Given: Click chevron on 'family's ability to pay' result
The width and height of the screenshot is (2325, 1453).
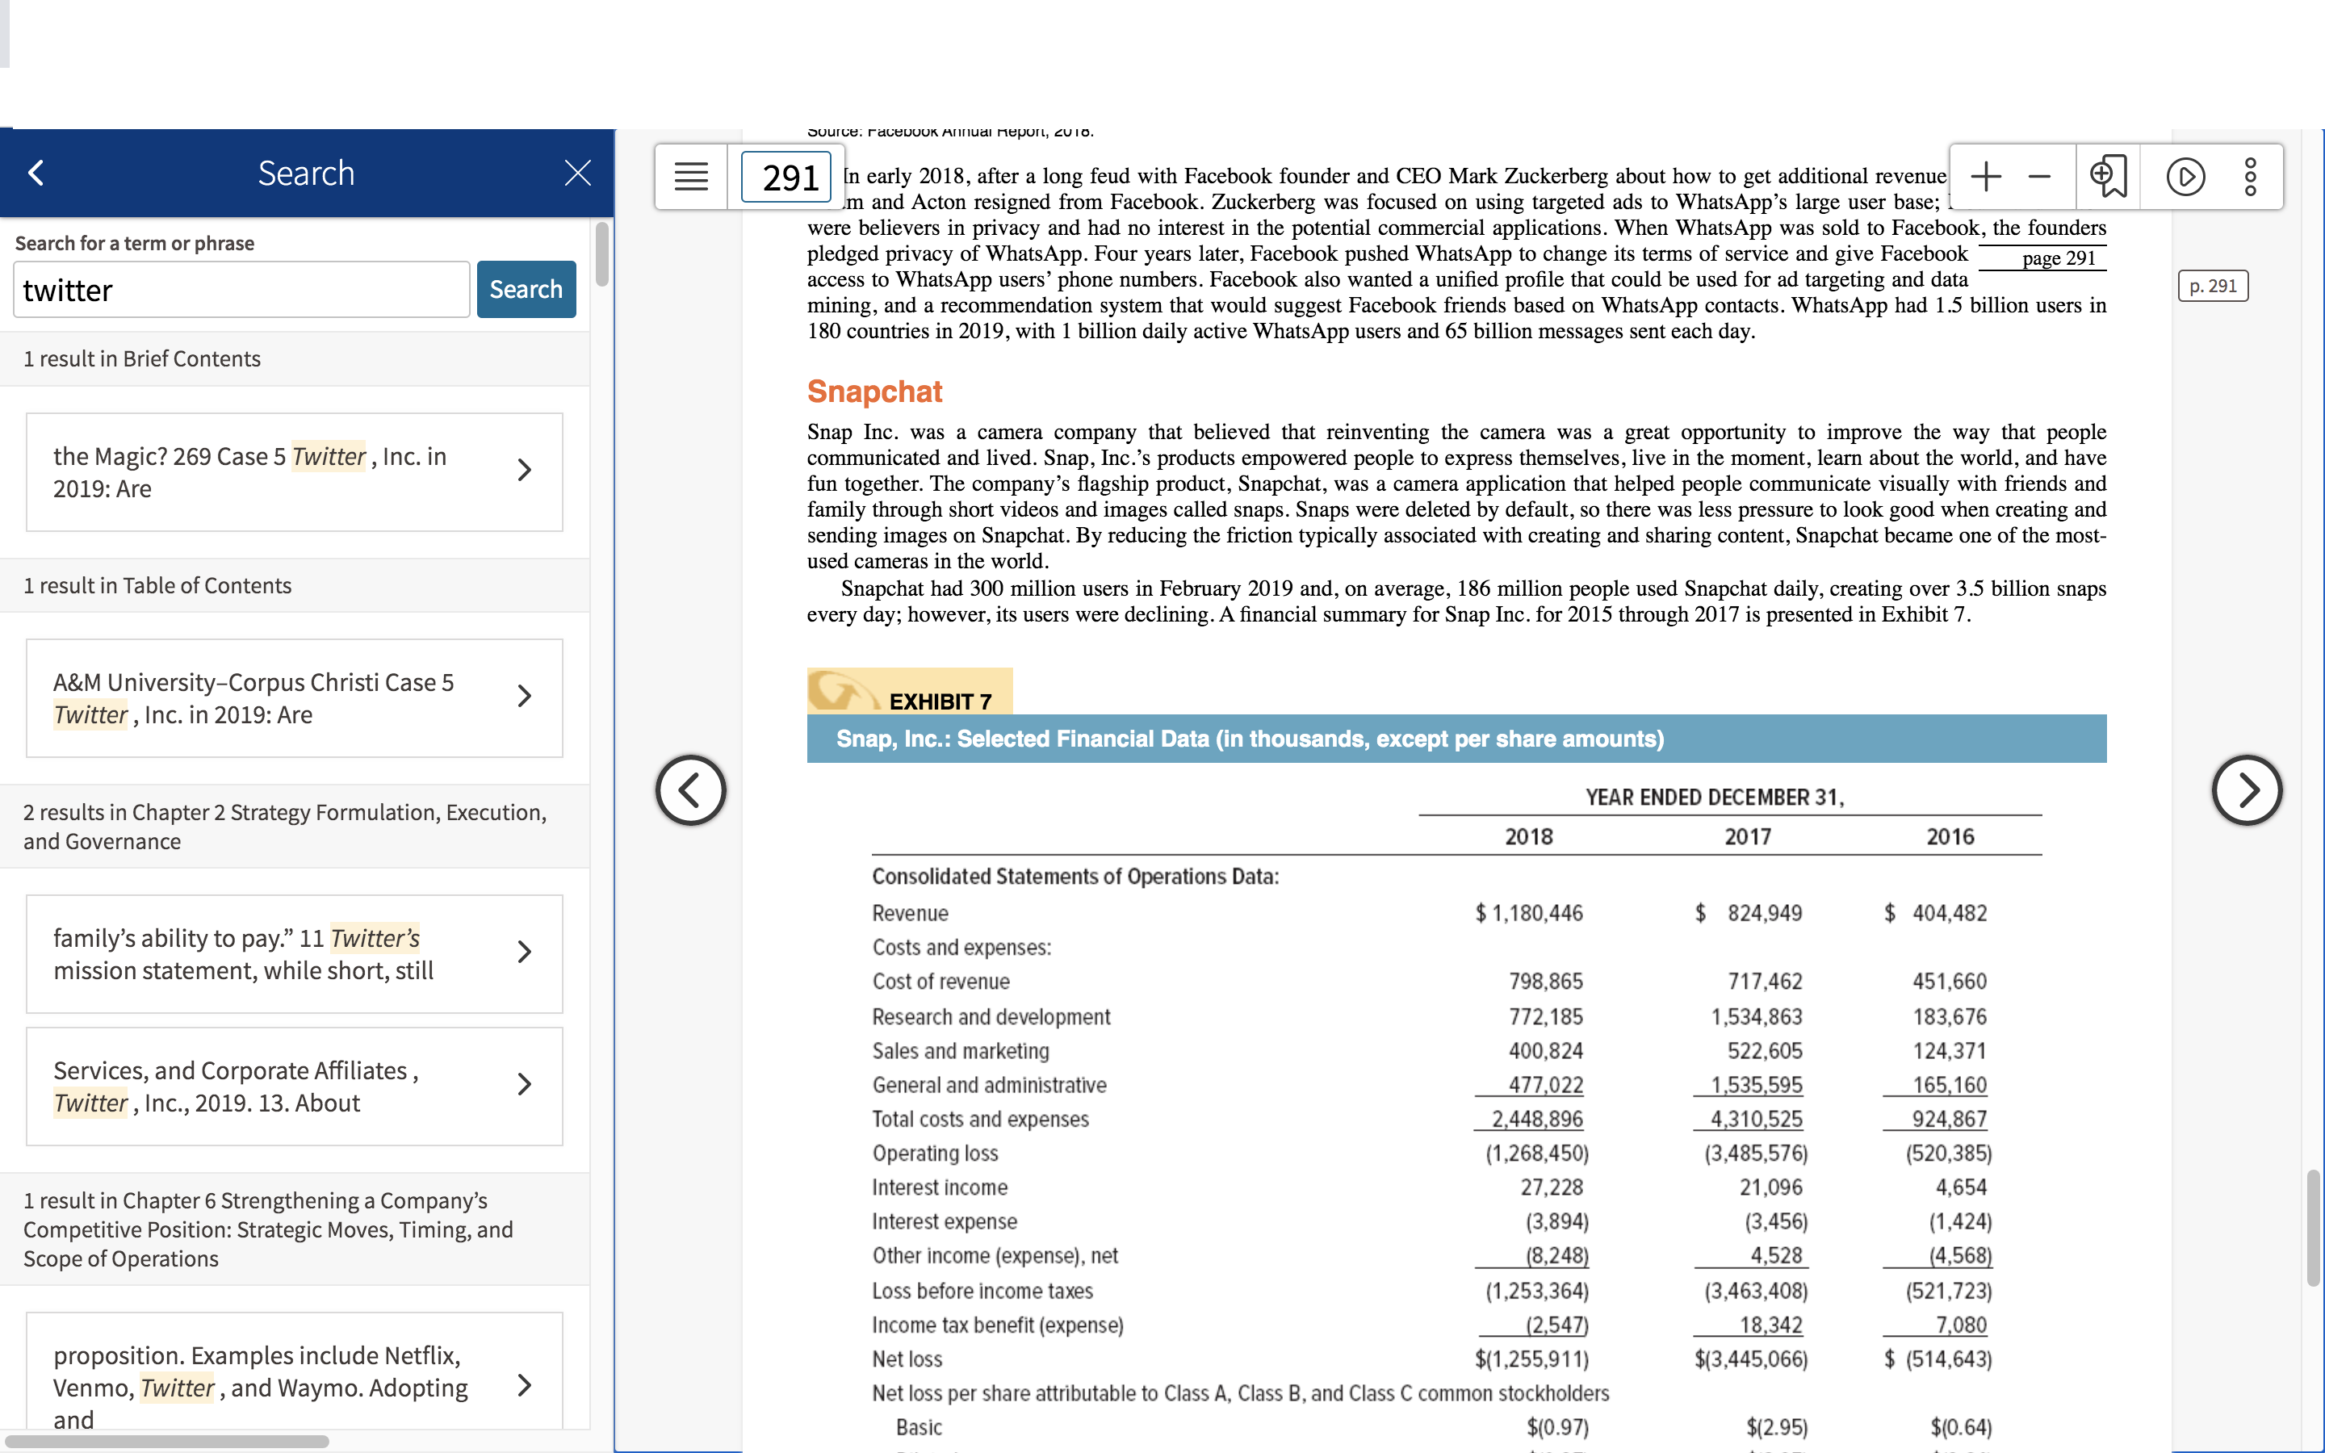Looking at the screenshot, I should click(x=524, y=952).
